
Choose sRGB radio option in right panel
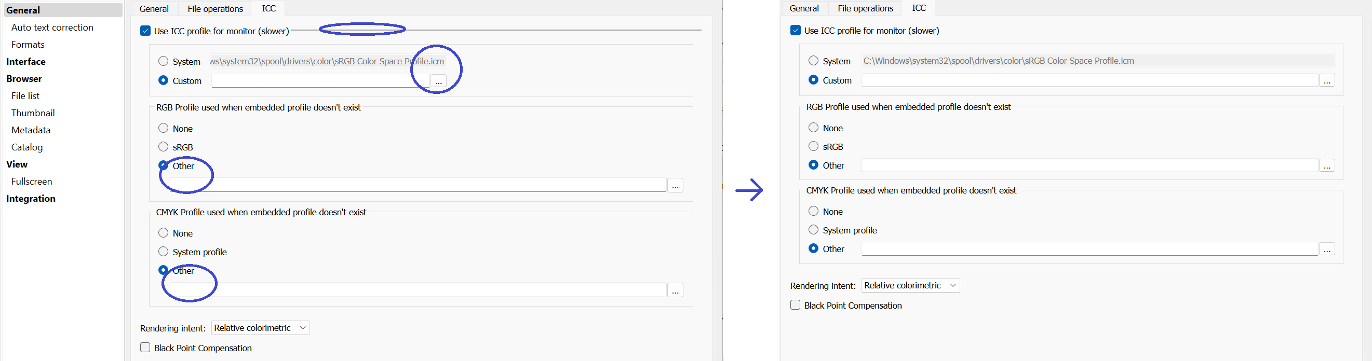813,146
